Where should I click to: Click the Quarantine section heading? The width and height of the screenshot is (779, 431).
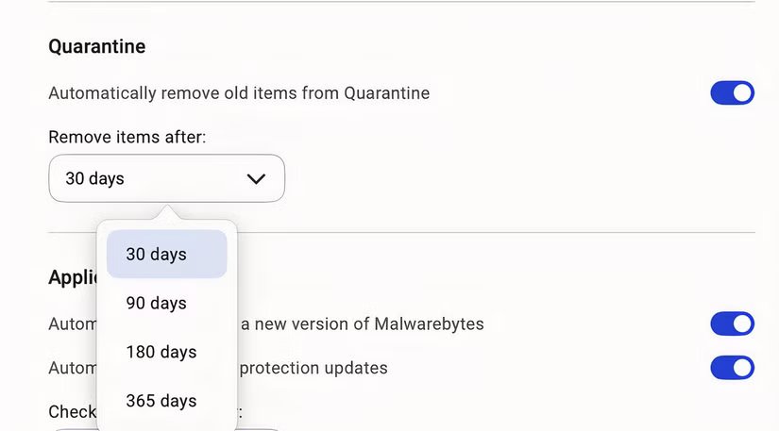tap(96, 46)
